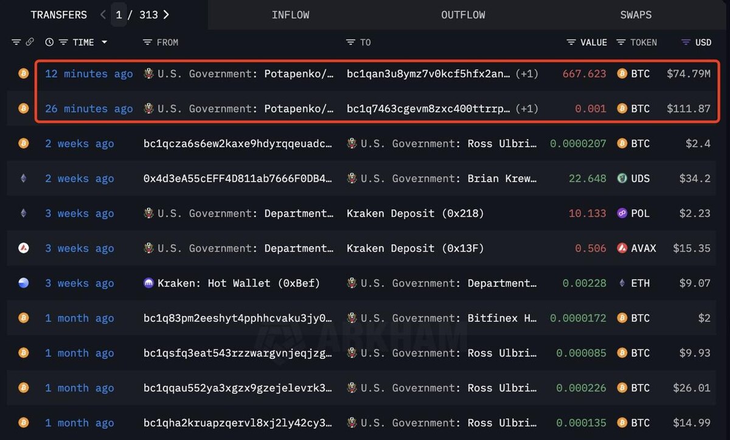Click Bitcoin chain icon of 26 minutes ago row
The width and height of the screenshot is (730, 440).
[24, 108]
